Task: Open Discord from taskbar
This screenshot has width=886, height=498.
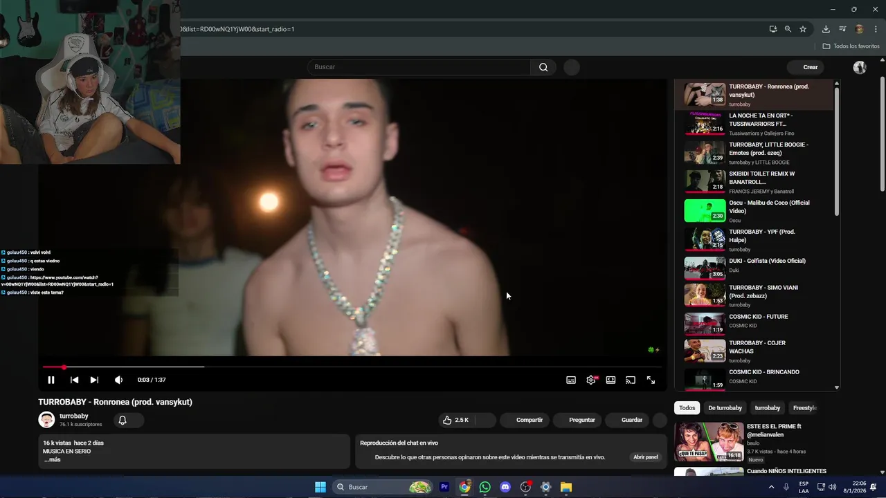Action: coord(505,487)
